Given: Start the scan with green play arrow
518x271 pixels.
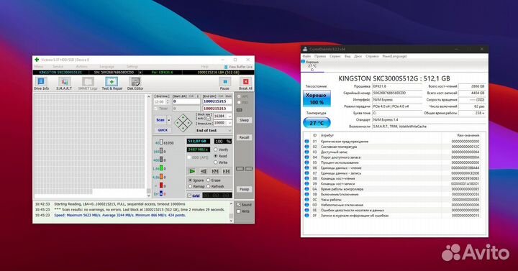Looking at the screenshot, I should coord(192,171).
